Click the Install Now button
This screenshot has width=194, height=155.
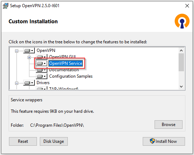point(164,141)
